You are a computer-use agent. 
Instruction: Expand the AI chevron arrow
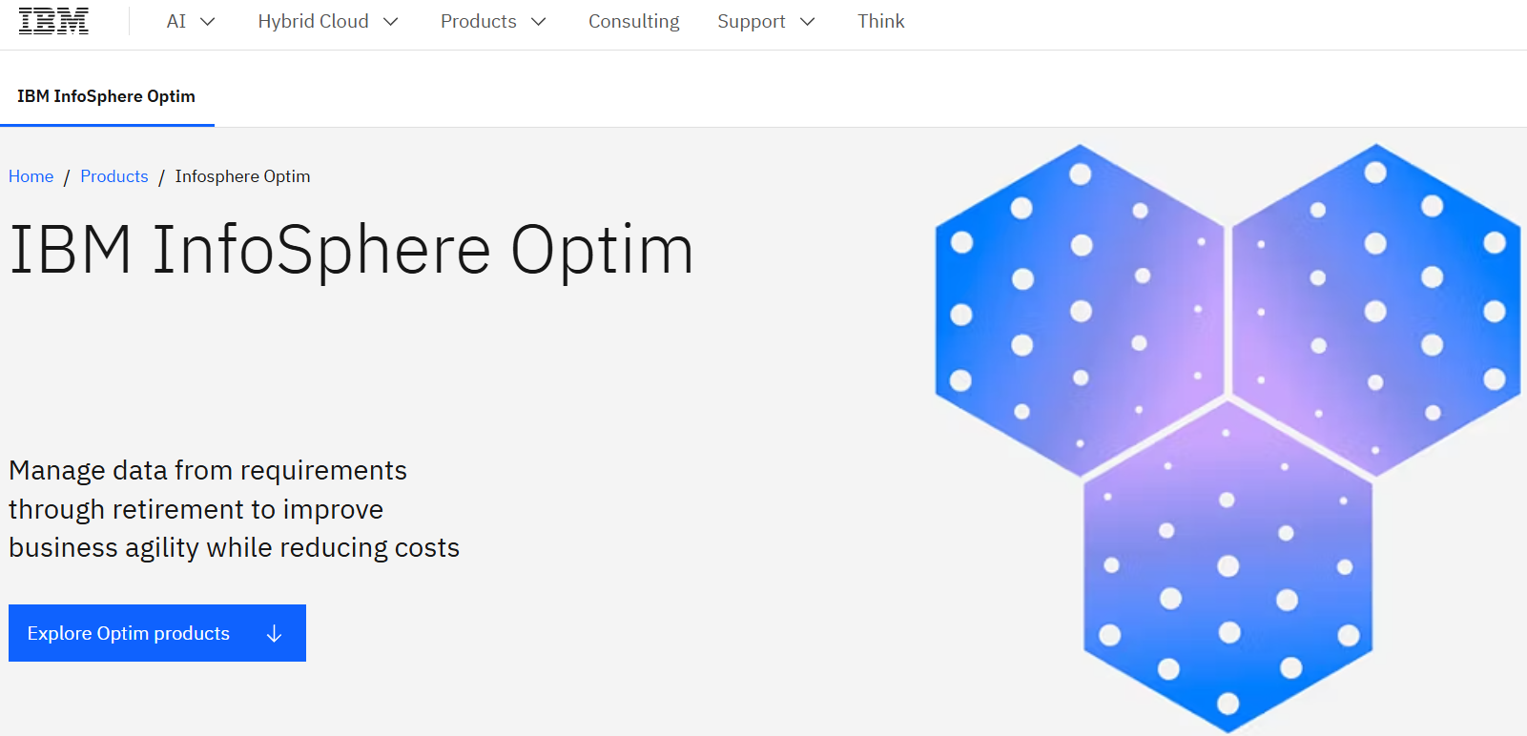(x=207, y=22)
